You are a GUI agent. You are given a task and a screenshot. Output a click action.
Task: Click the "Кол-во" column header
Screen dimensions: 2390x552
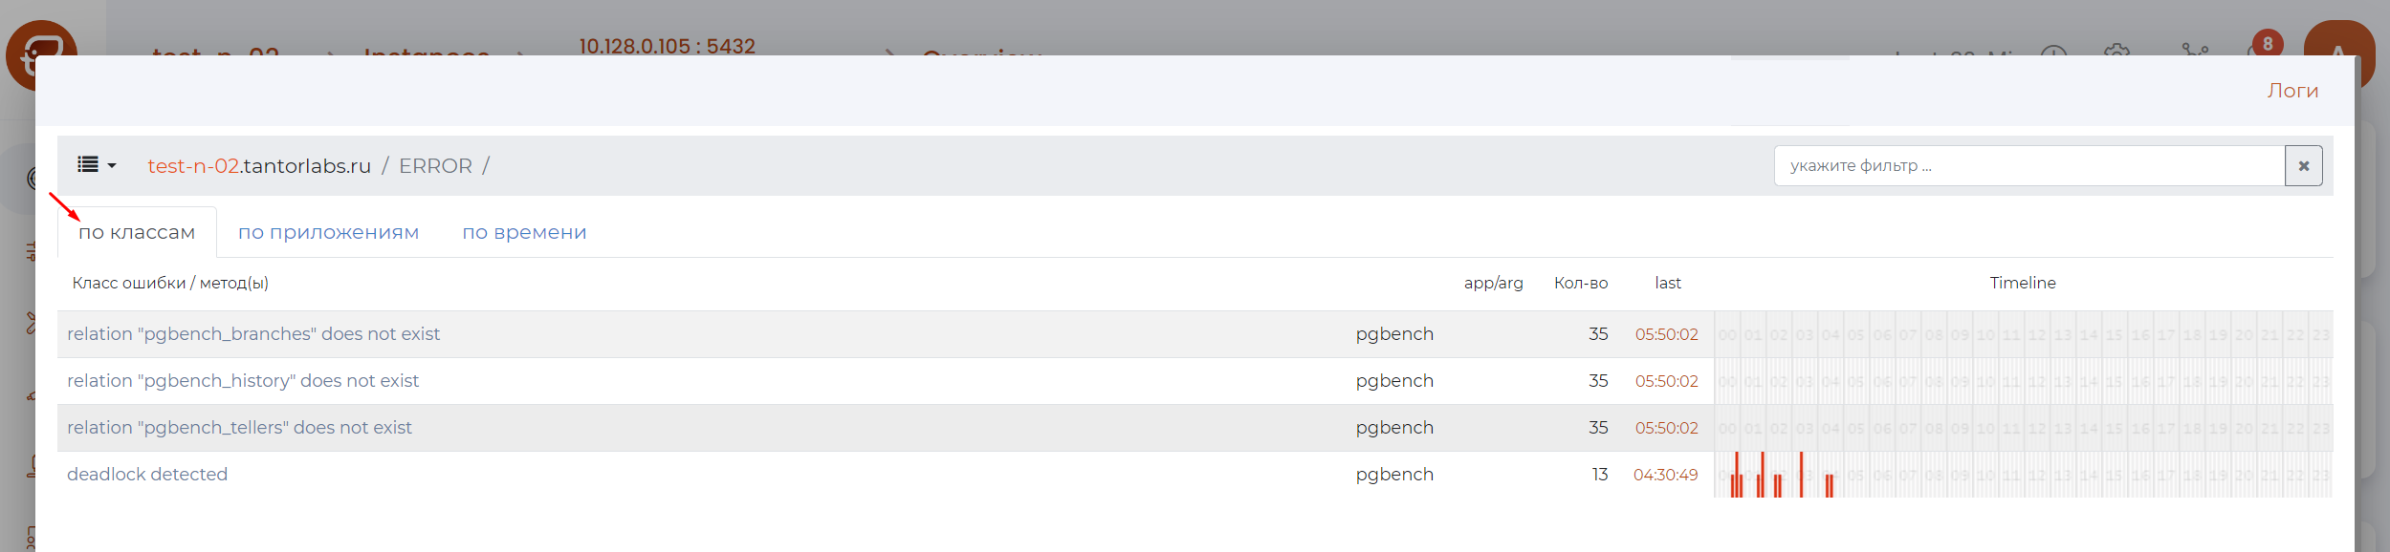(1581, 283)
